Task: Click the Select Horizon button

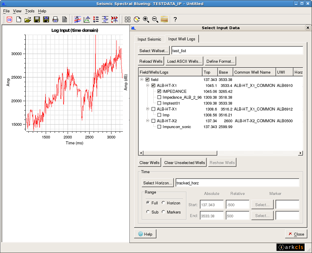Action: coord(158,182)
